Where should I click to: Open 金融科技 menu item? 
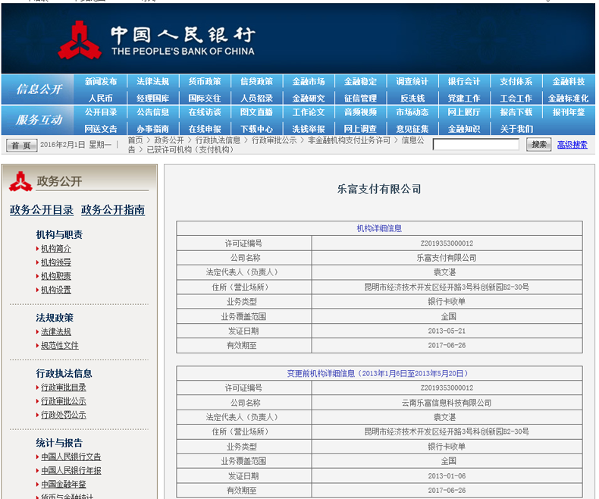point(569,81)
